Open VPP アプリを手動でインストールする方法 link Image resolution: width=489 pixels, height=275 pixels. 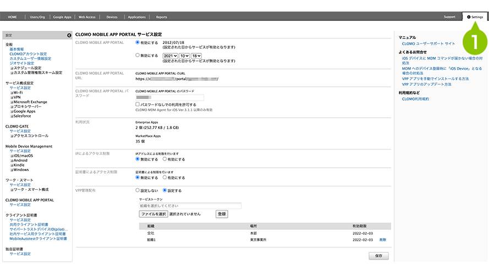point(435,79)
